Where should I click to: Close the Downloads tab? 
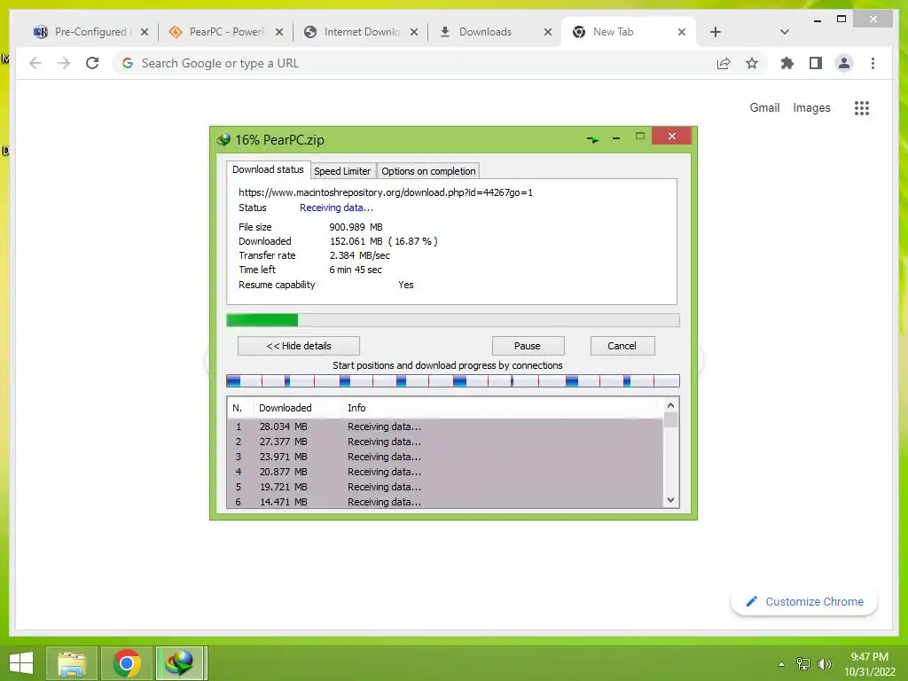[x=548, y=32]
